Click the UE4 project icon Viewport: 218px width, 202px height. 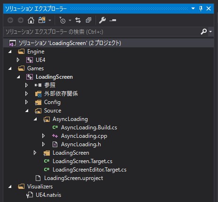coord(30,60)
